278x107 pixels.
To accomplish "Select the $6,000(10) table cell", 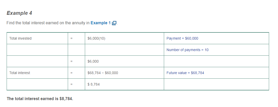I will click(x=96, y=38).
